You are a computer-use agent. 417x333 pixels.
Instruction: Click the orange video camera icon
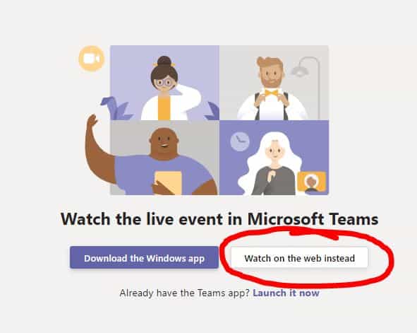[x=92, y=59]
